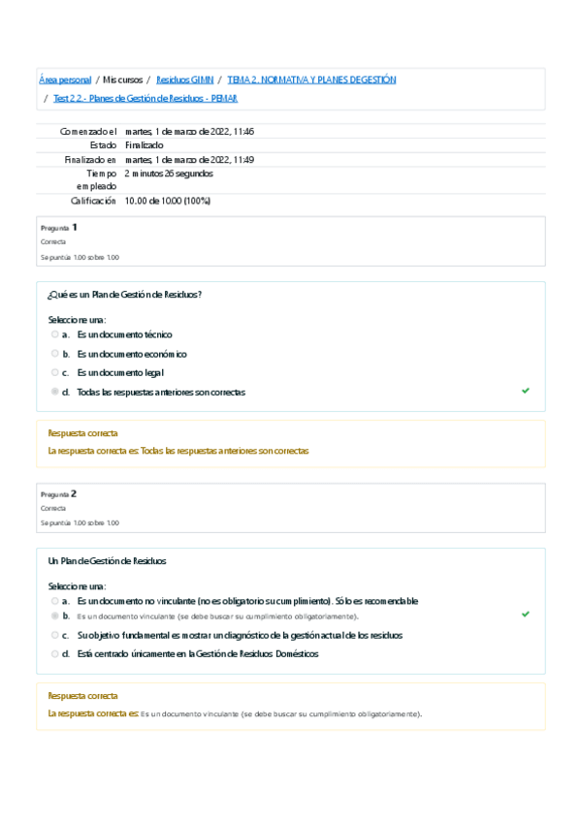This screenshot has height=822, width=581.
Task: Click the time value '2 minutos 26 segundos'
Action: (169, 174)
